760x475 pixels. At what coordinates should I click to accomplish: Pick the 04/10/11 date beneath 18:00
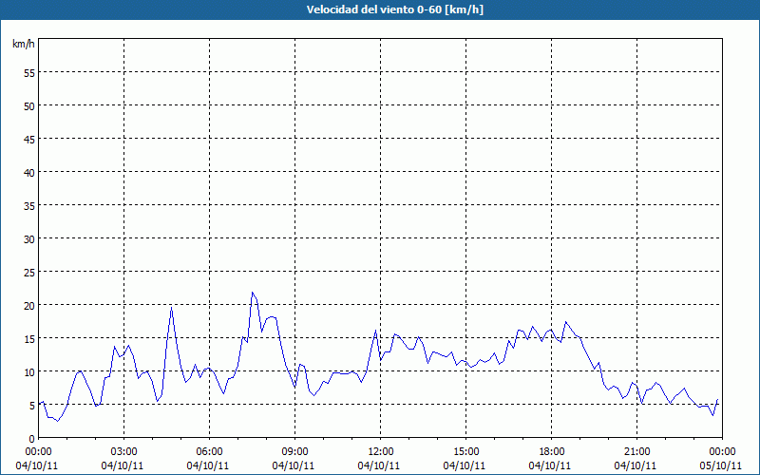coord(550,465)
